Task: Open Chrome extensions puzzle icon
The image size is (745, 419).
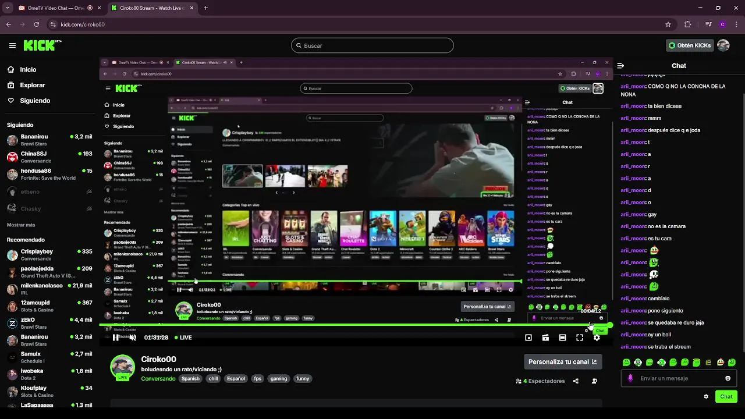Action: [x=687, y=24]
